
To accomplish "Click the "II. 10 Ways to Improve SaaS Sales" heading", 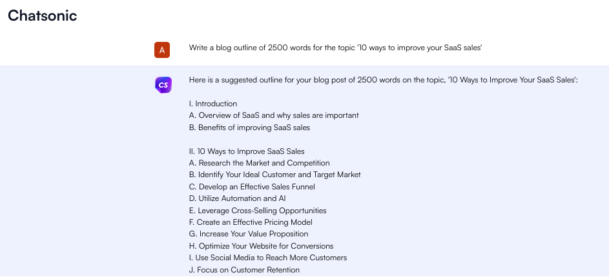I will click(247, 151).
